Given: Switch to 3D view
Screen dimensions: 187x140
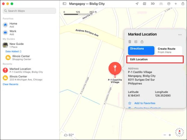Looking at the screenshot, I should click(x=153, y=4).
